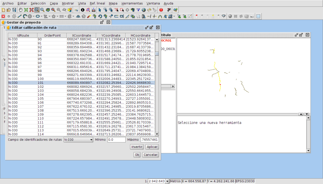Open preferences wrench and screwdriver icon
323x184 pixels.
(x=169, y=10)
